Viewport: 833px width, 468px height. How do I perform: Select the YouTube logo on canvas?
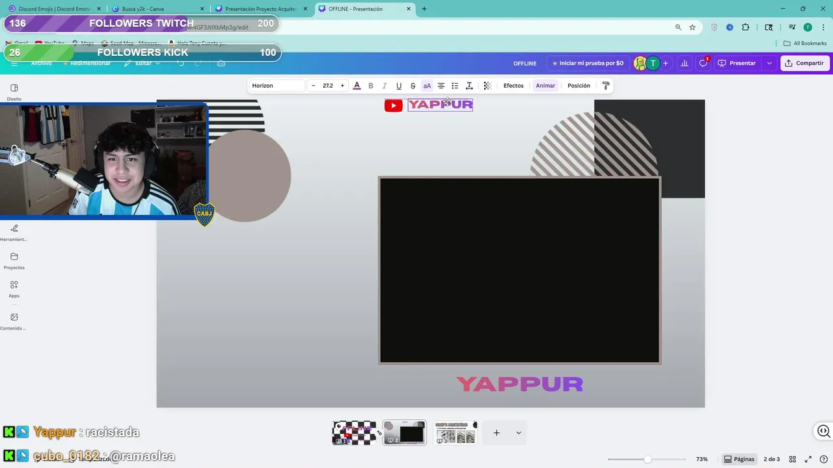(x=393, y=105)
